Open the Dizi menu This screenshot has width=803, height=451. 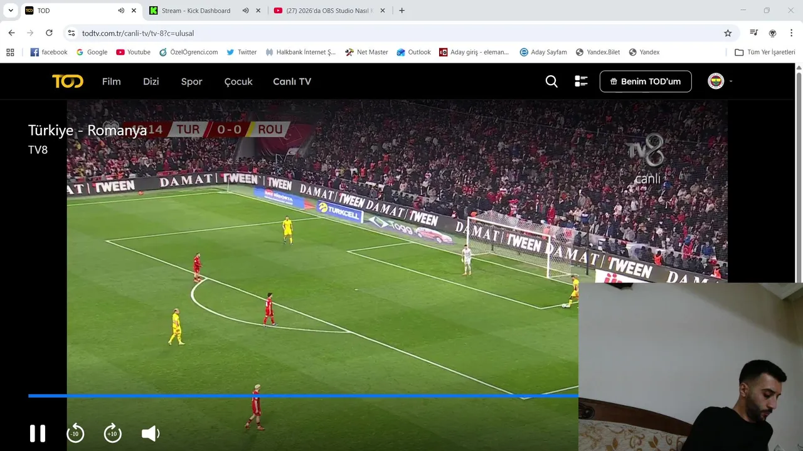click(x=151, y=81)
